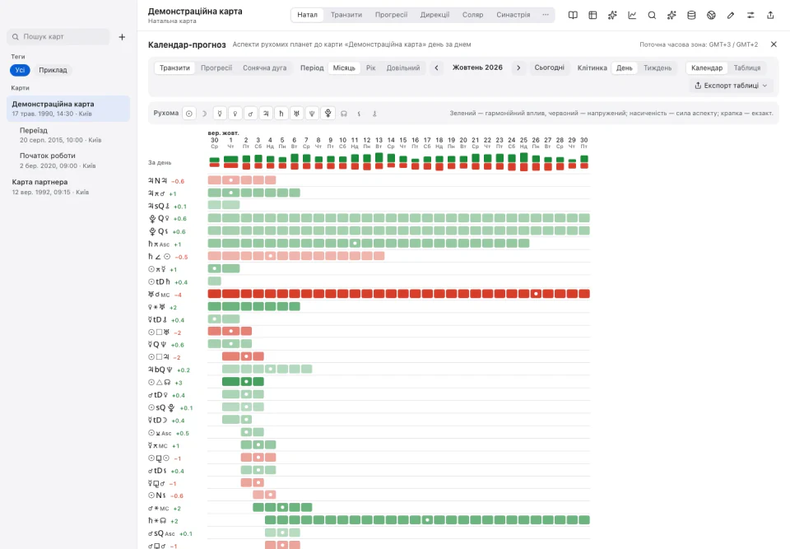Viewport: 790px width, 549px height.
Task: Open the line chart graph icon
Action: pos(632,15)
